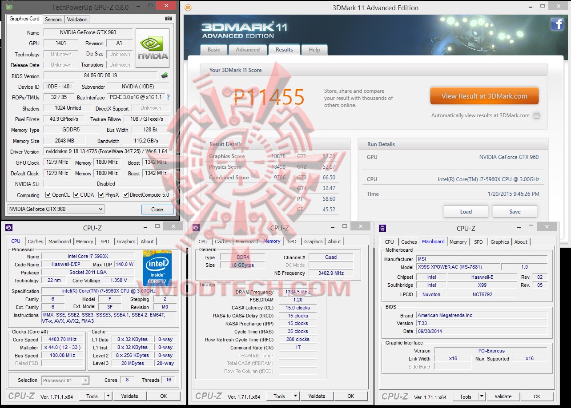Screen dimensions: 571x408
Task: Click the Load button in 3DMark 11
Action: pos(466,211)
